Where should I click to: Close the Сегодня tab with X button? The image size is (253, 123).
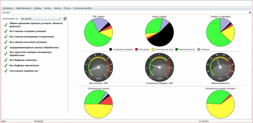tap(250, 12)
